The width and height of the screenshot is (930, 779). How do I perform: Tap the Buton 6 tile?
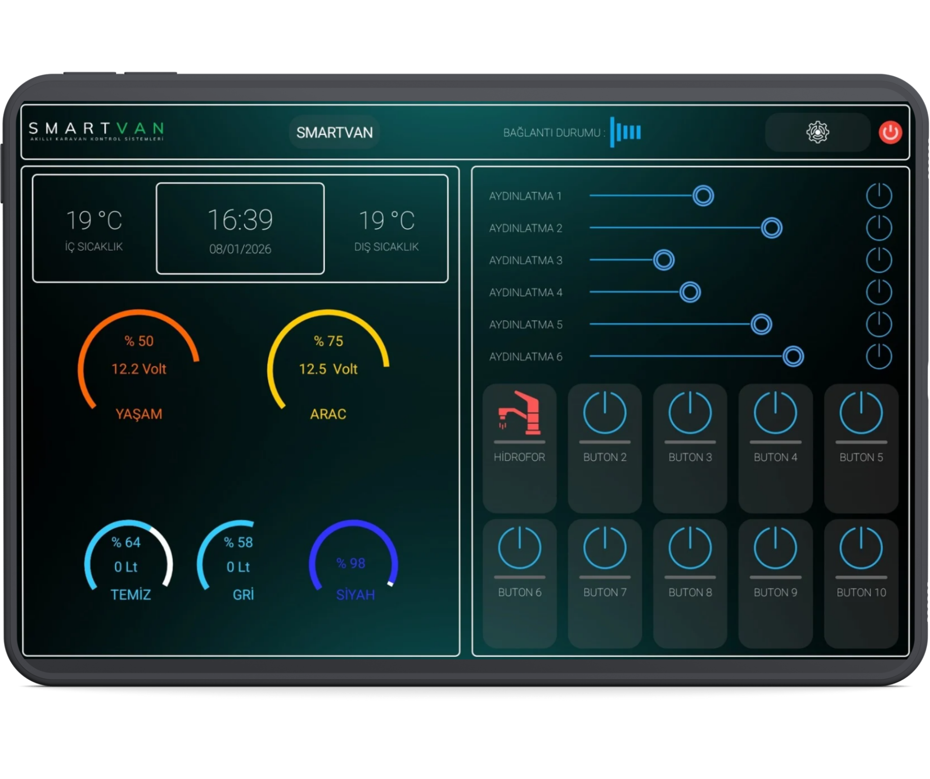click(519, 583)
